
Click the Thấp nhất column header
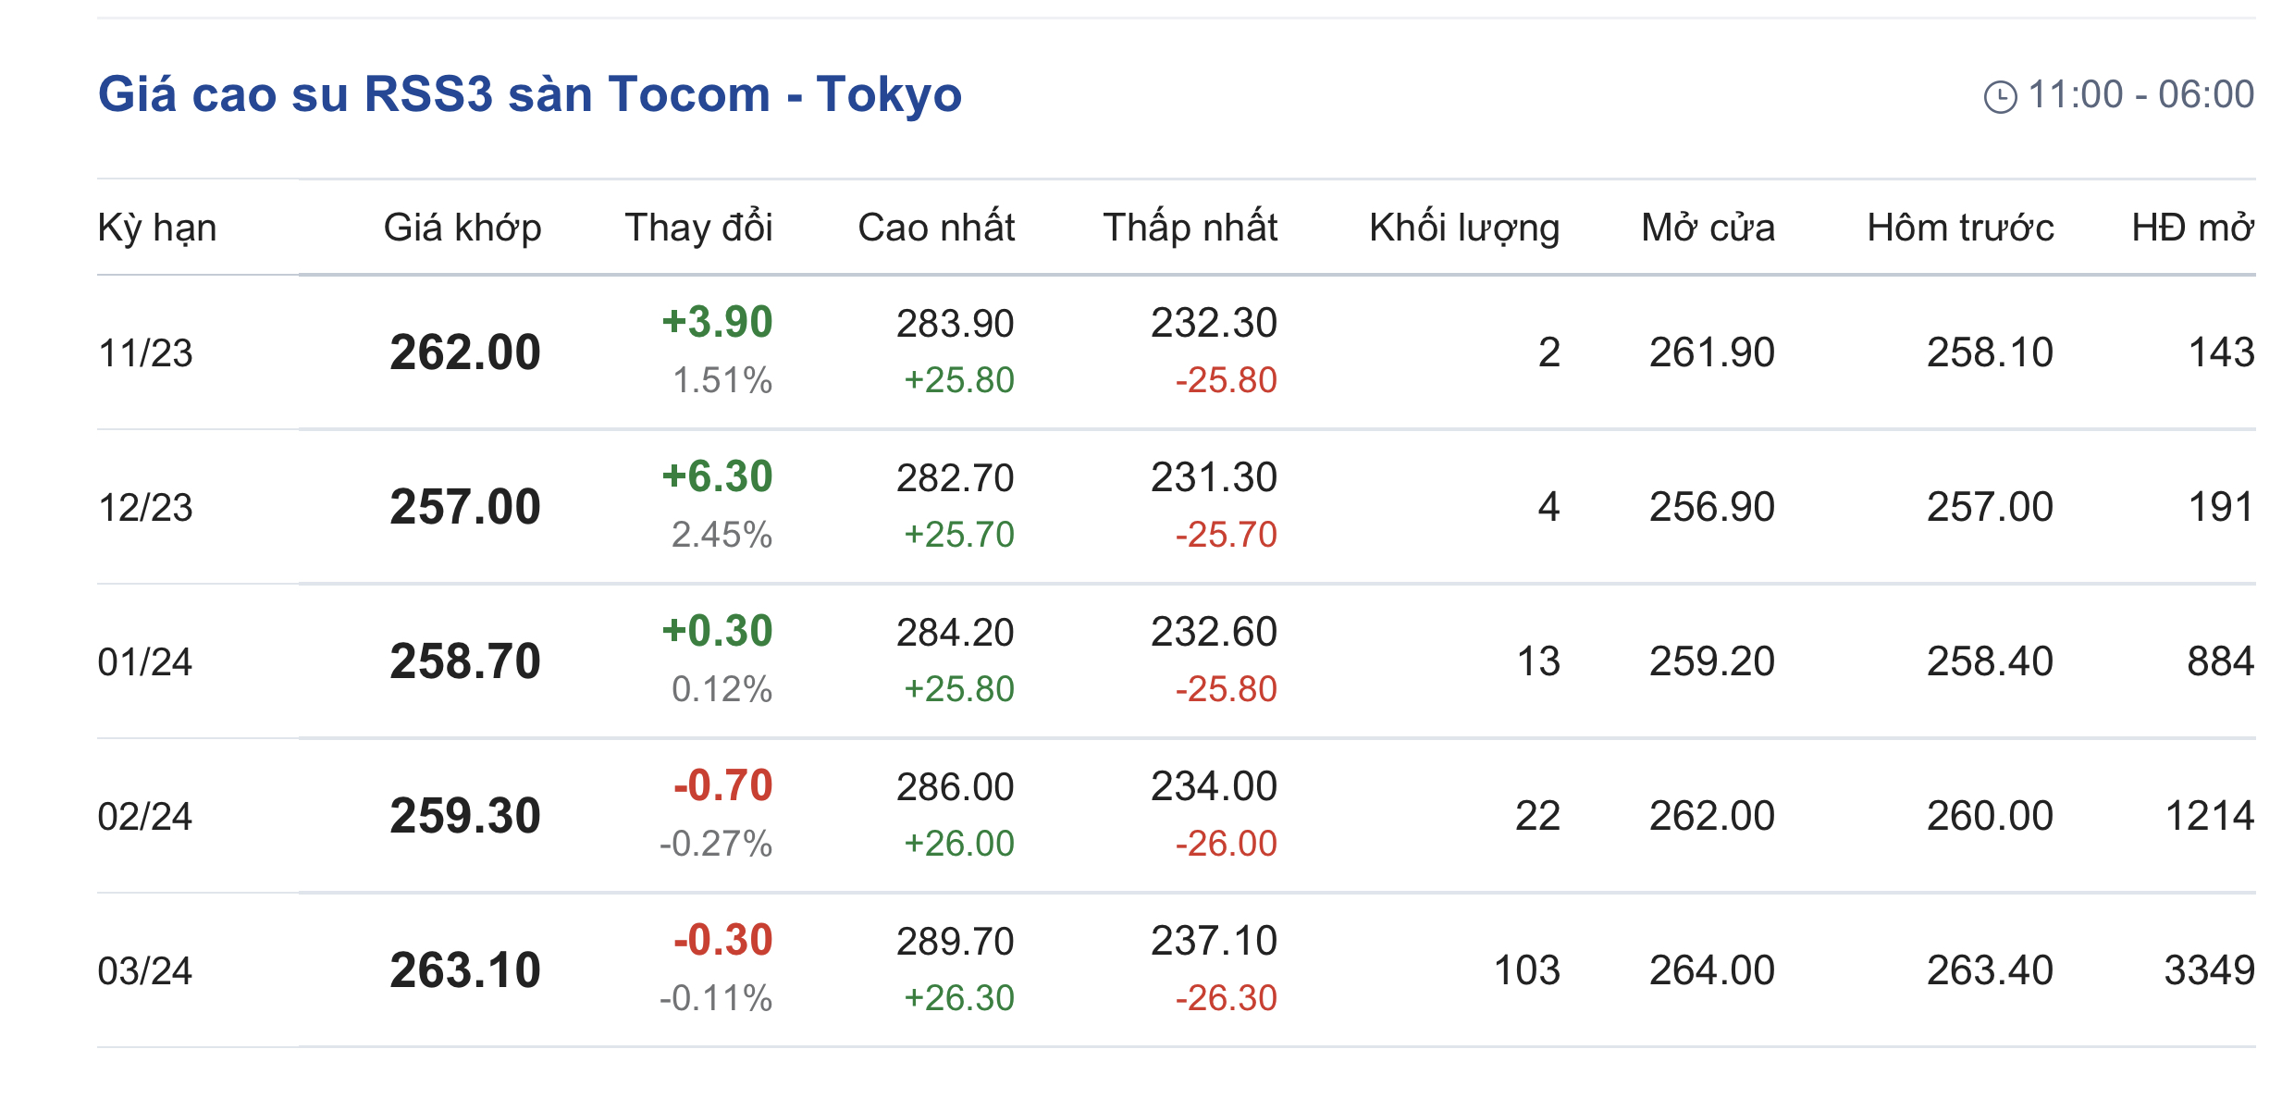(x=1190, y=228)
